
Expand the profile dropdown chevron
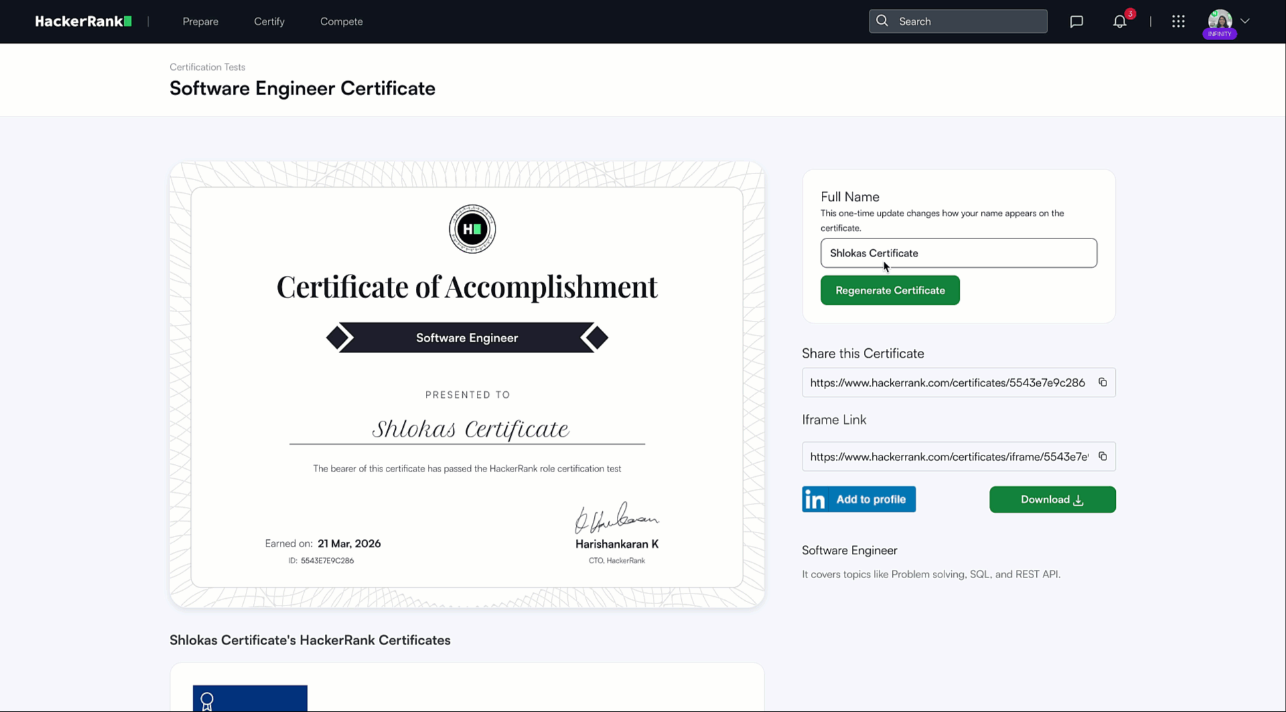coord(1245,21)
